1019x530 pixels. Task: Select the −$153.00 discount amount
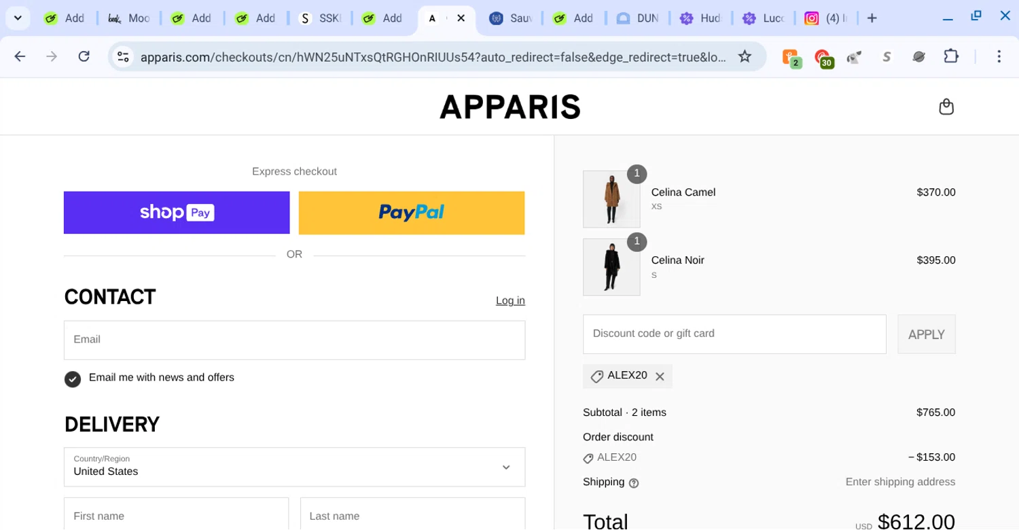931,457
